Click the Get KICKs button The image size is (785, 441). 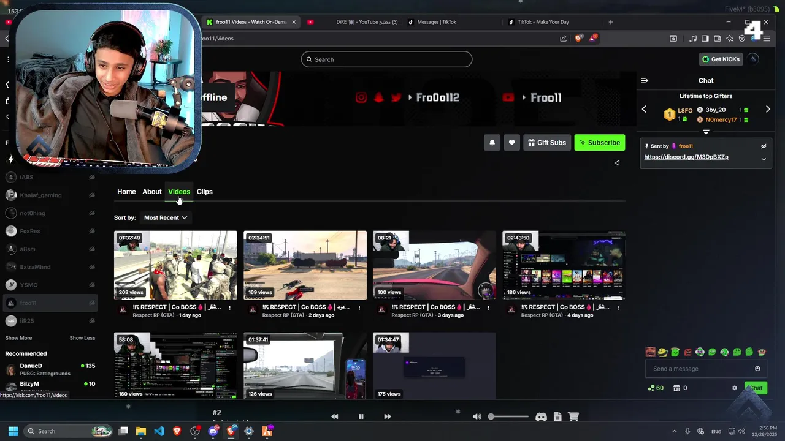pyautogui.click(x=721, y=59)
